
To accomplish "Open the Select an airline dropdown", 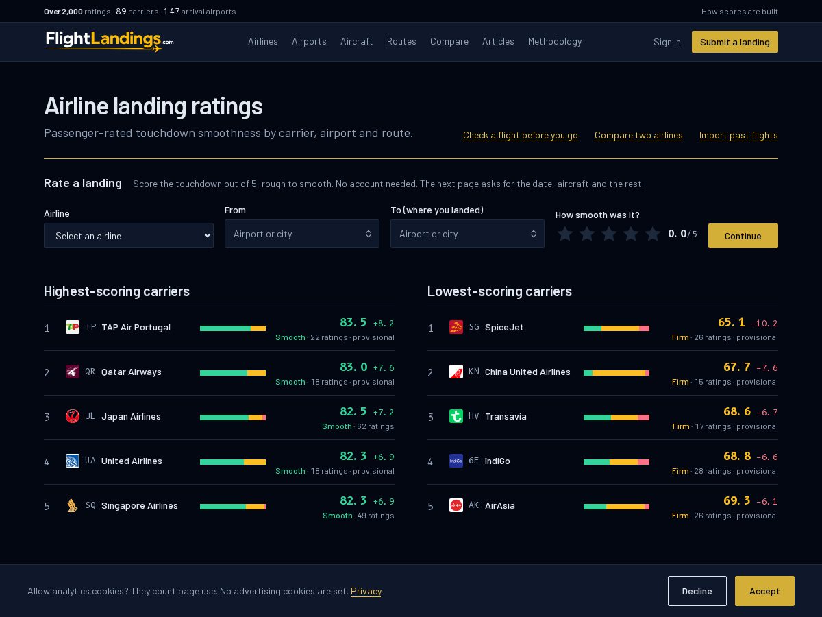I will pyautogui.click(x=129, y=236).
